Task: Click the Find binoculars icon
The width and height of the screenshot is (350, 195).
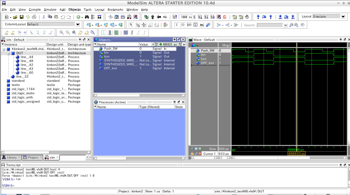Action: pos(87,17)
